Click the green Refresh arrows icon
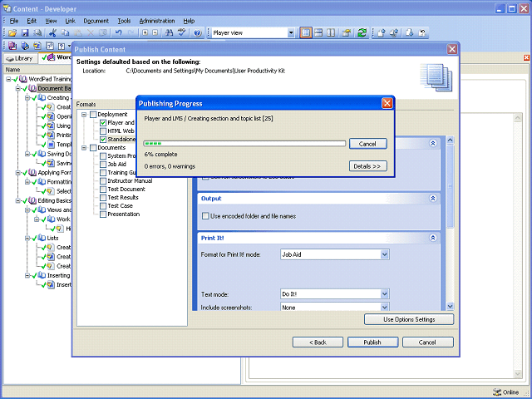The height and width of the screenshot is (399, 532). 362,33
